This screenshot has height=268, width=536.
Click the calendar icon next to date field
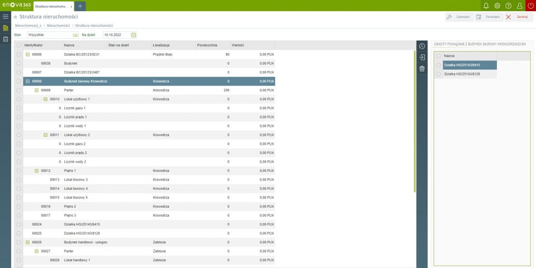coord(133,35)
